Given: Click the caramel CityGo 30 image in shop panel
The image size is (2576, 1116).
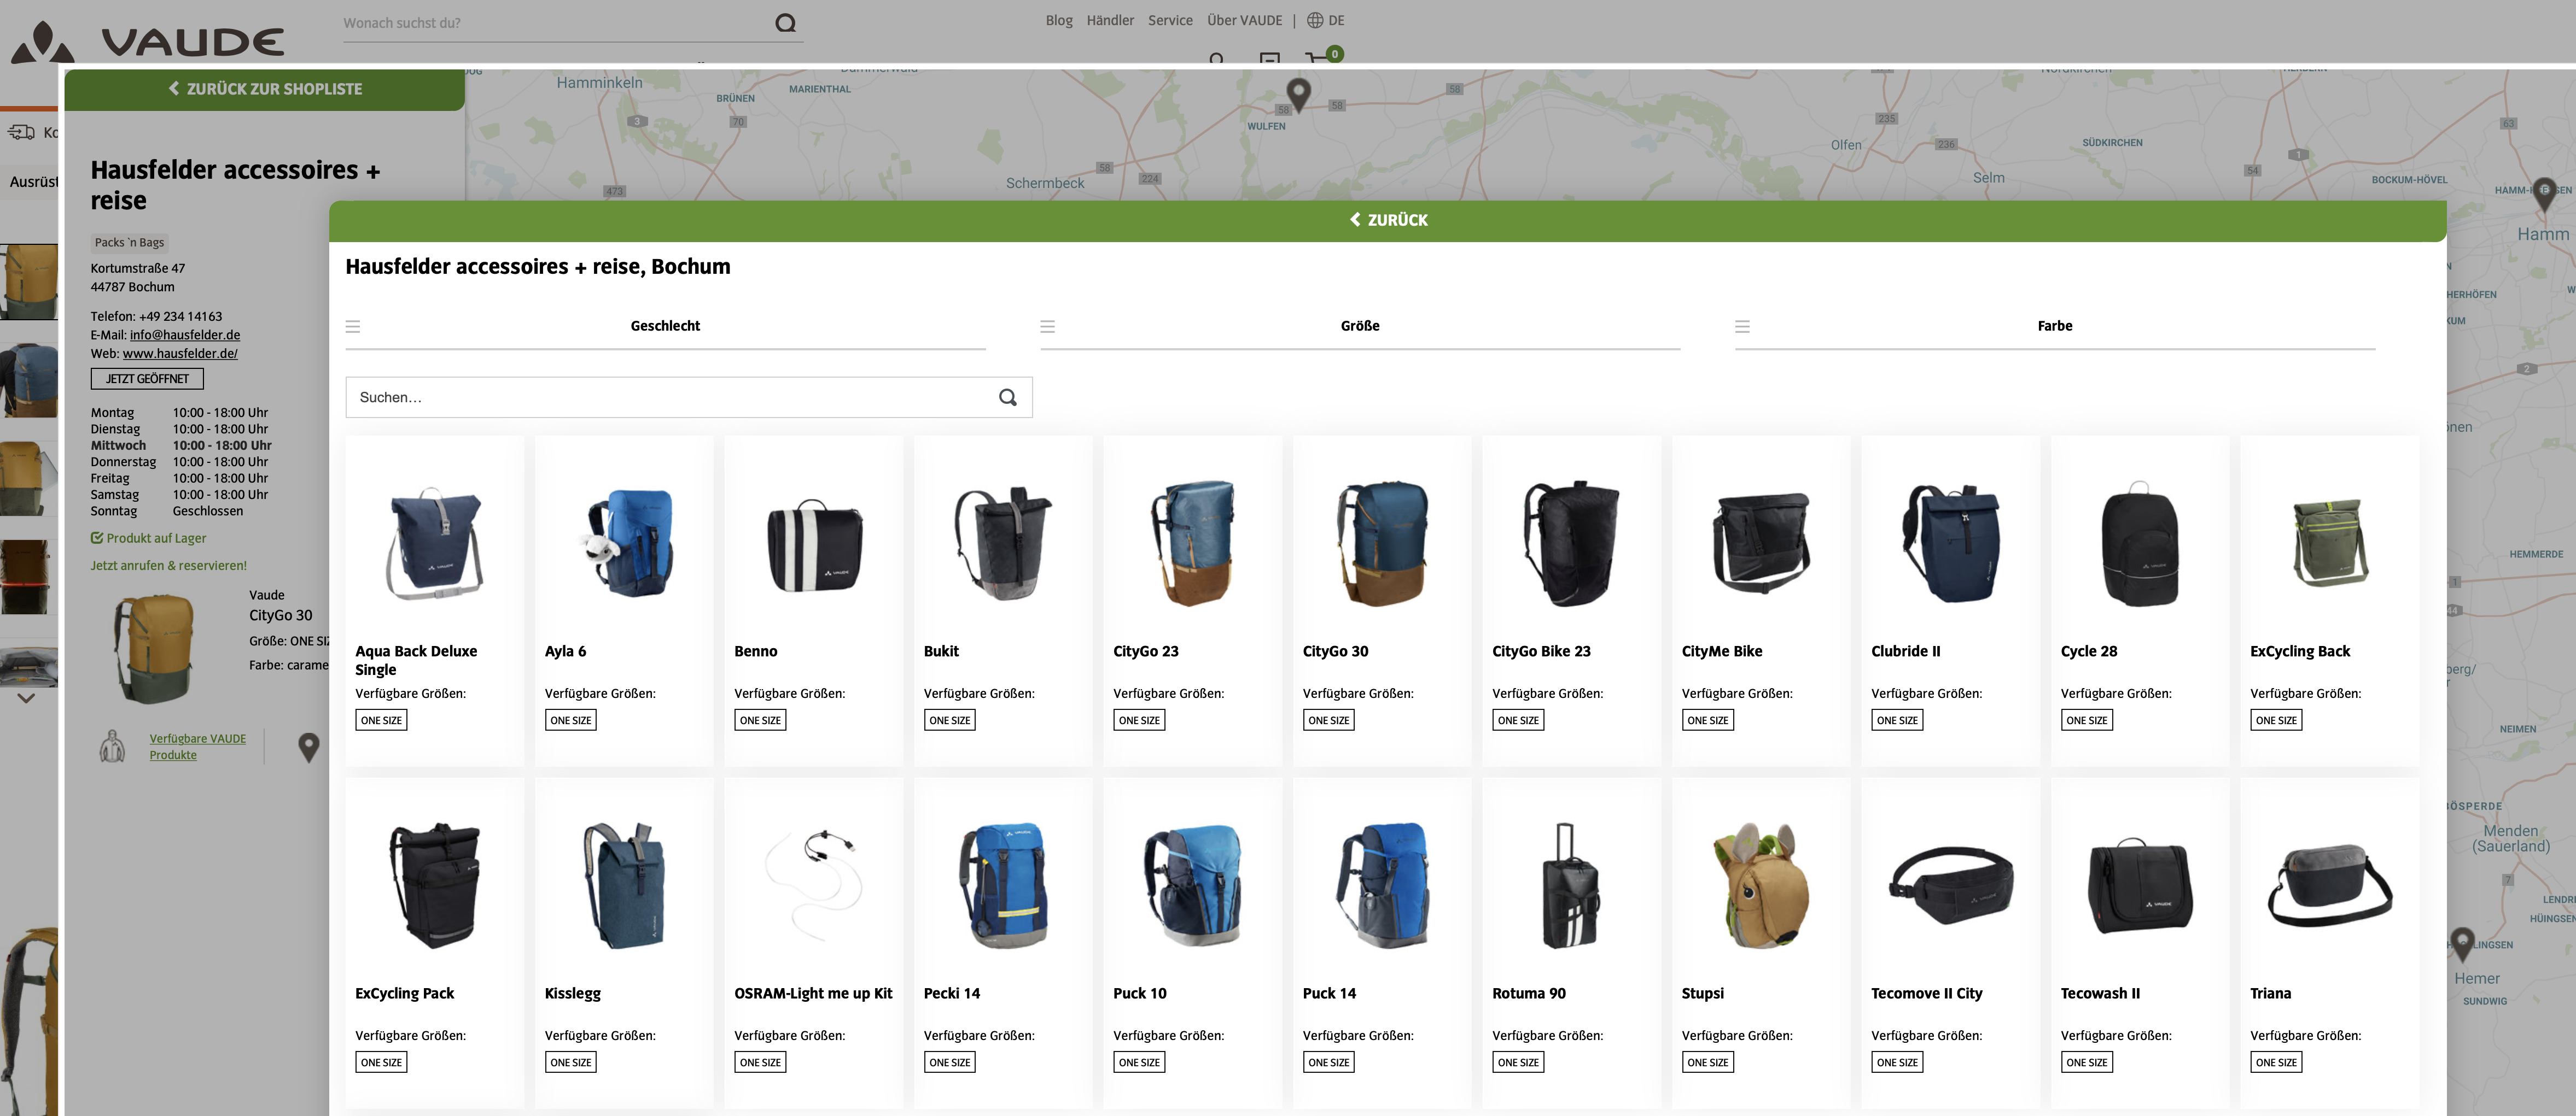Looking at the screenshot, I should (153, 648).
